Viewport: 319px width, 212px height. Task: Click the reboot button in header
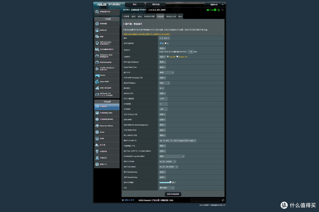pyautogui.click(x=156, y=4)
